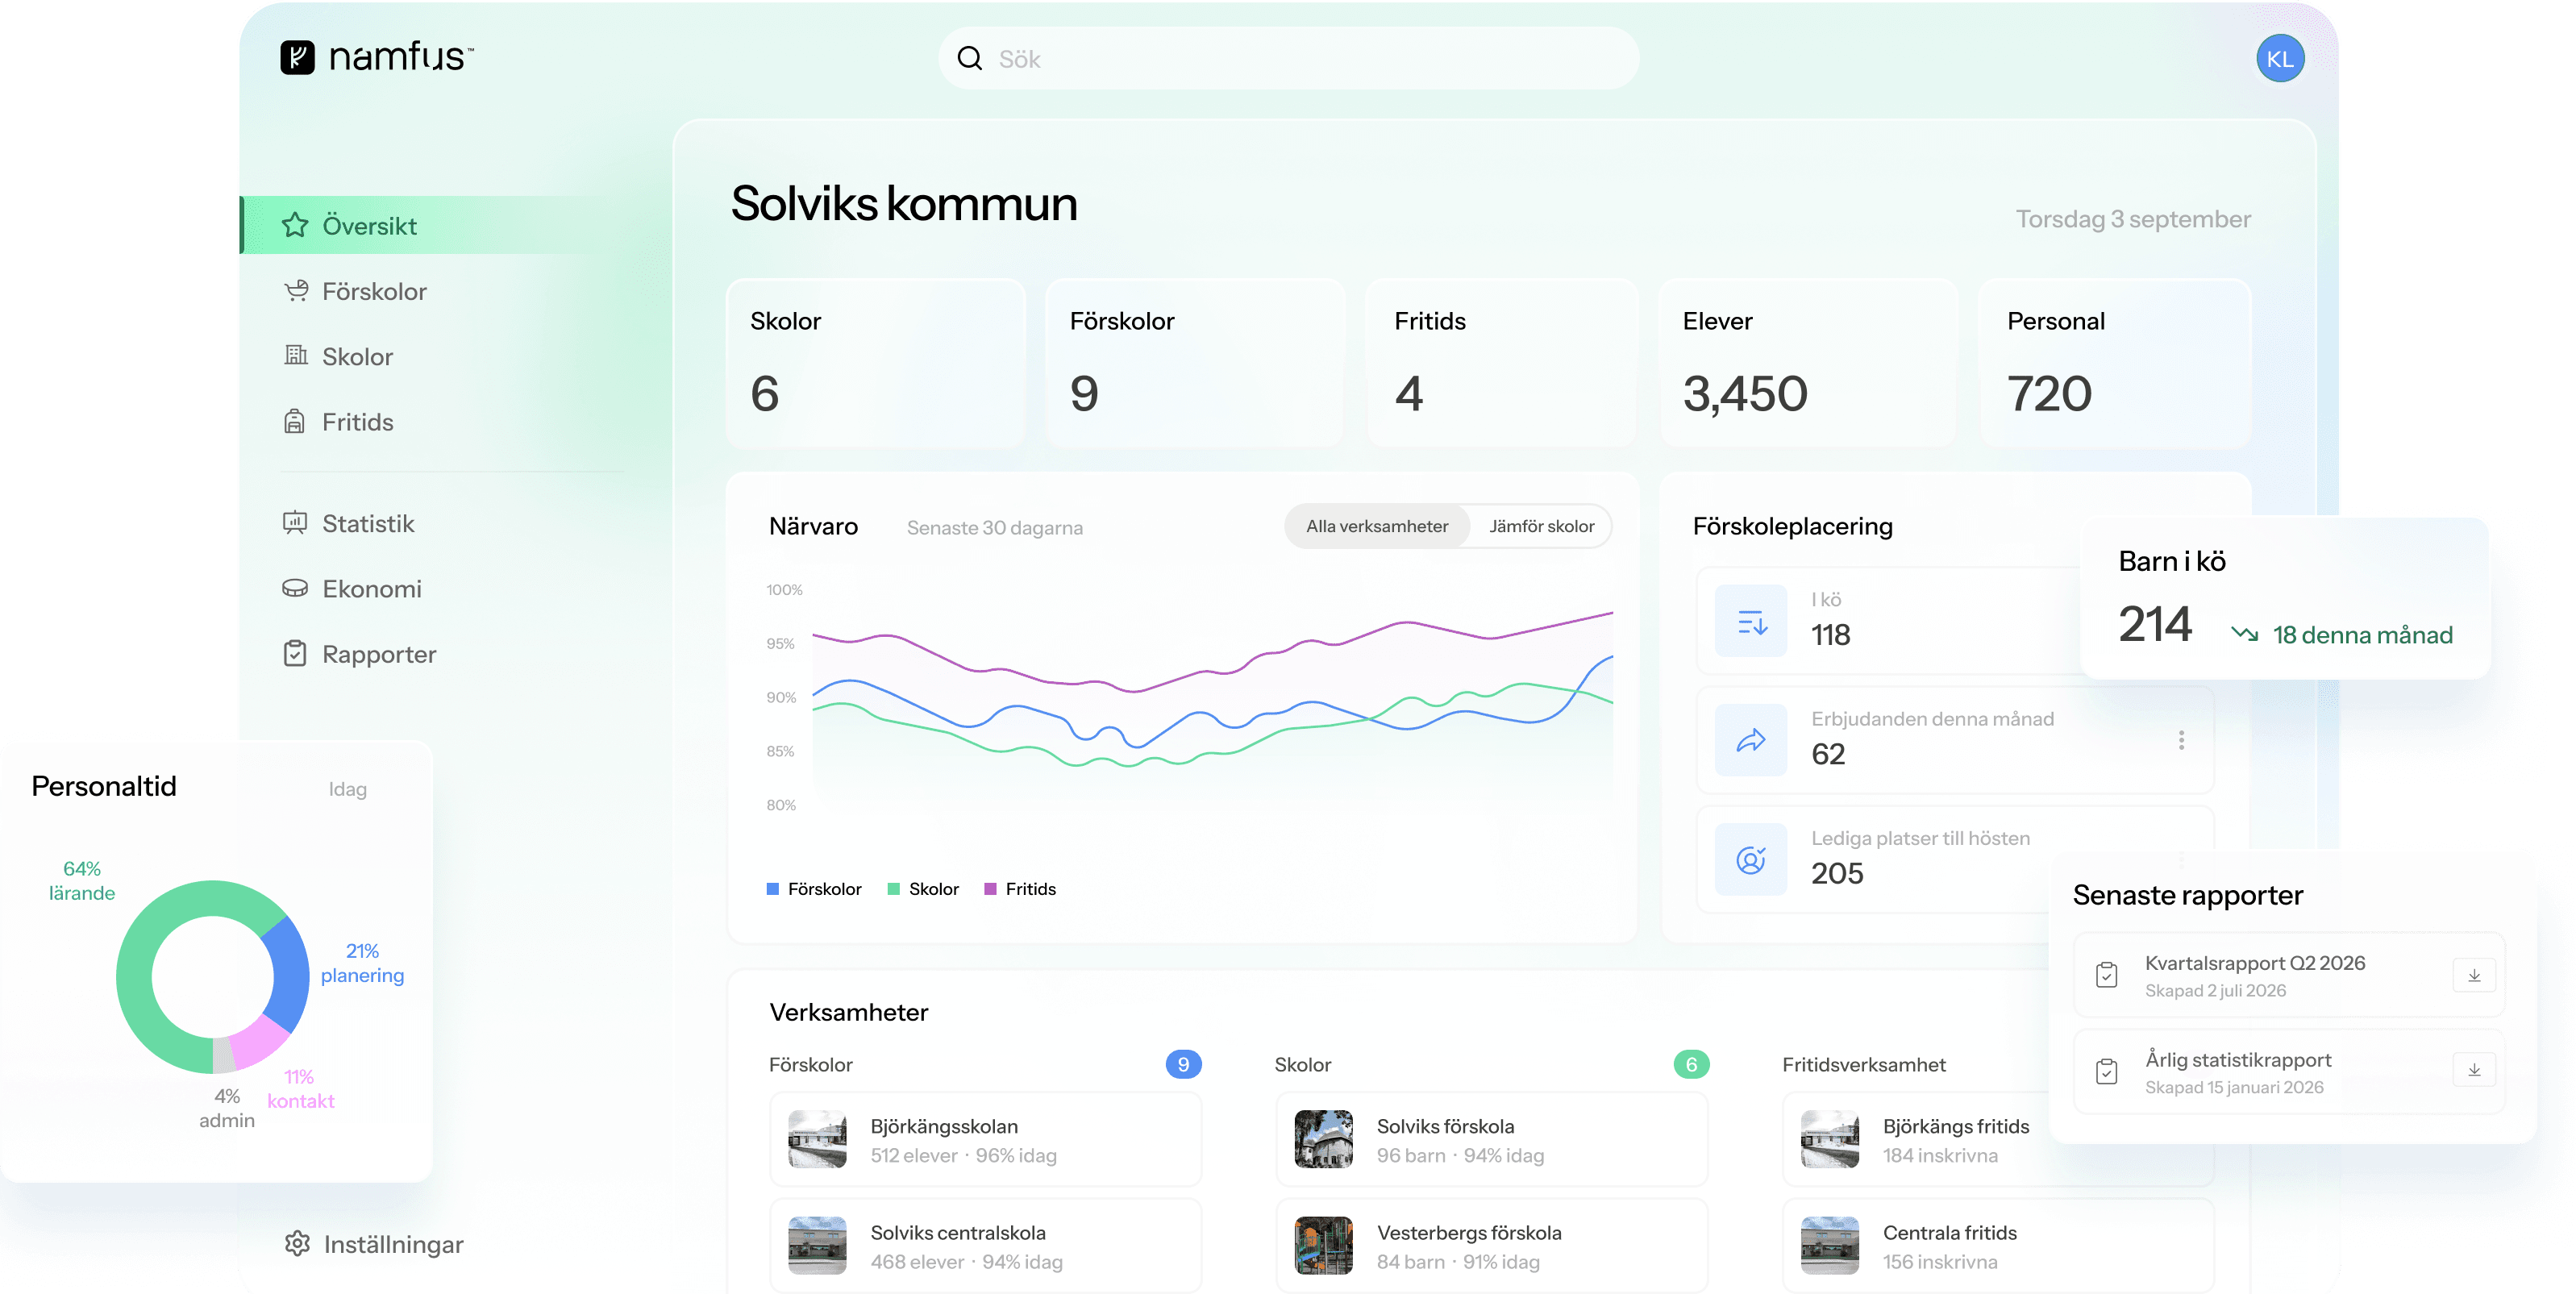Open the Idag period selector
The image size is (2576, 1294).
point(347,789)
